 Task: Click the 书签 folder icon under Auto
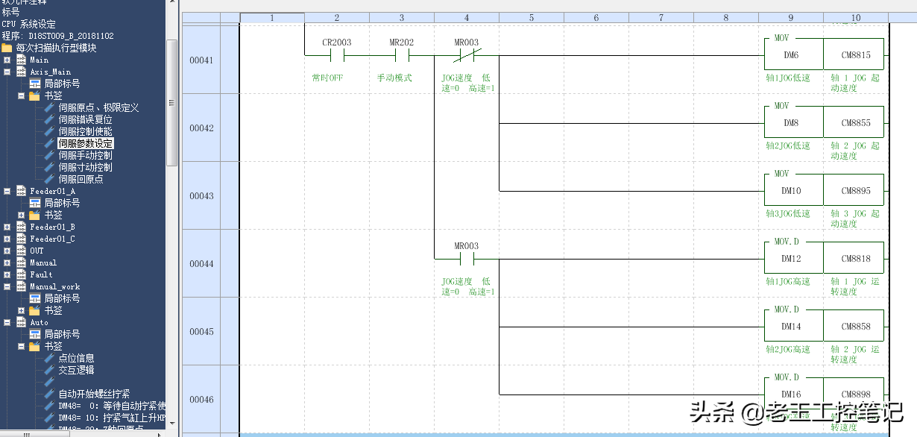click(x=34, y=346)
